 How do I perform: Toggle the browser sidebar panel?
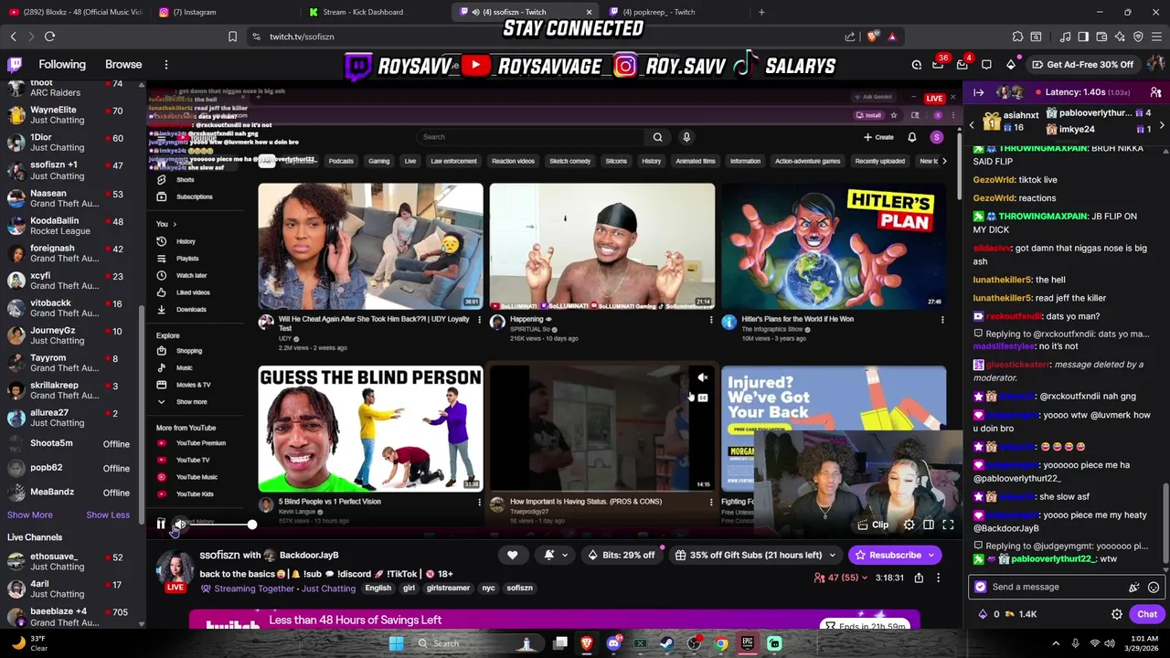[x=1083, y=37]
